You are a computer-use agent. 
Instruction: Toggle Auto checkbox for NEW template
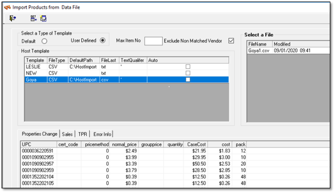click(188, 73)
